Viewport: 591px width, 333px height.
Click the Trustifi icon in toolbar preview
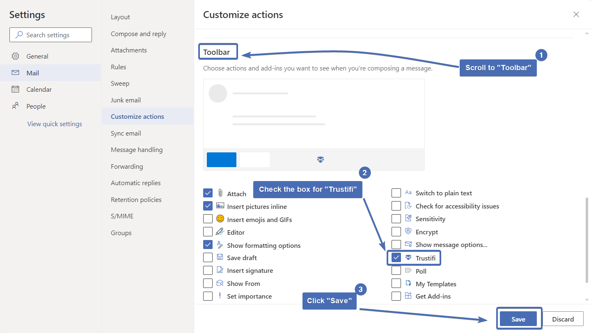click(x=321, y=160)
